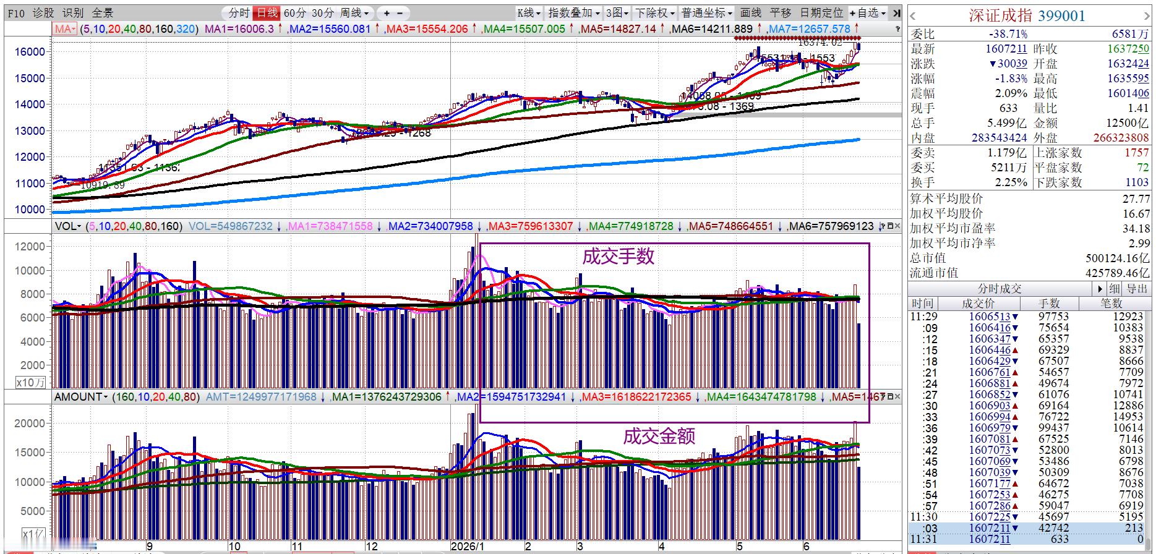This screenshot has height=554, width=1156.
Task: Switch to the 日线 daily chart
Action: (267, 12)
